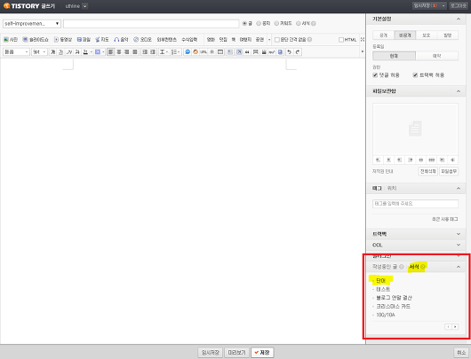
Task: Set post visibility to 공개
Action: point(383,35)
